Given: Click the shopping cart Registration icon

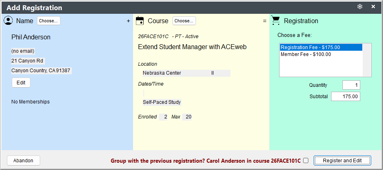Looking at the screenshot, I should (275, 21).
